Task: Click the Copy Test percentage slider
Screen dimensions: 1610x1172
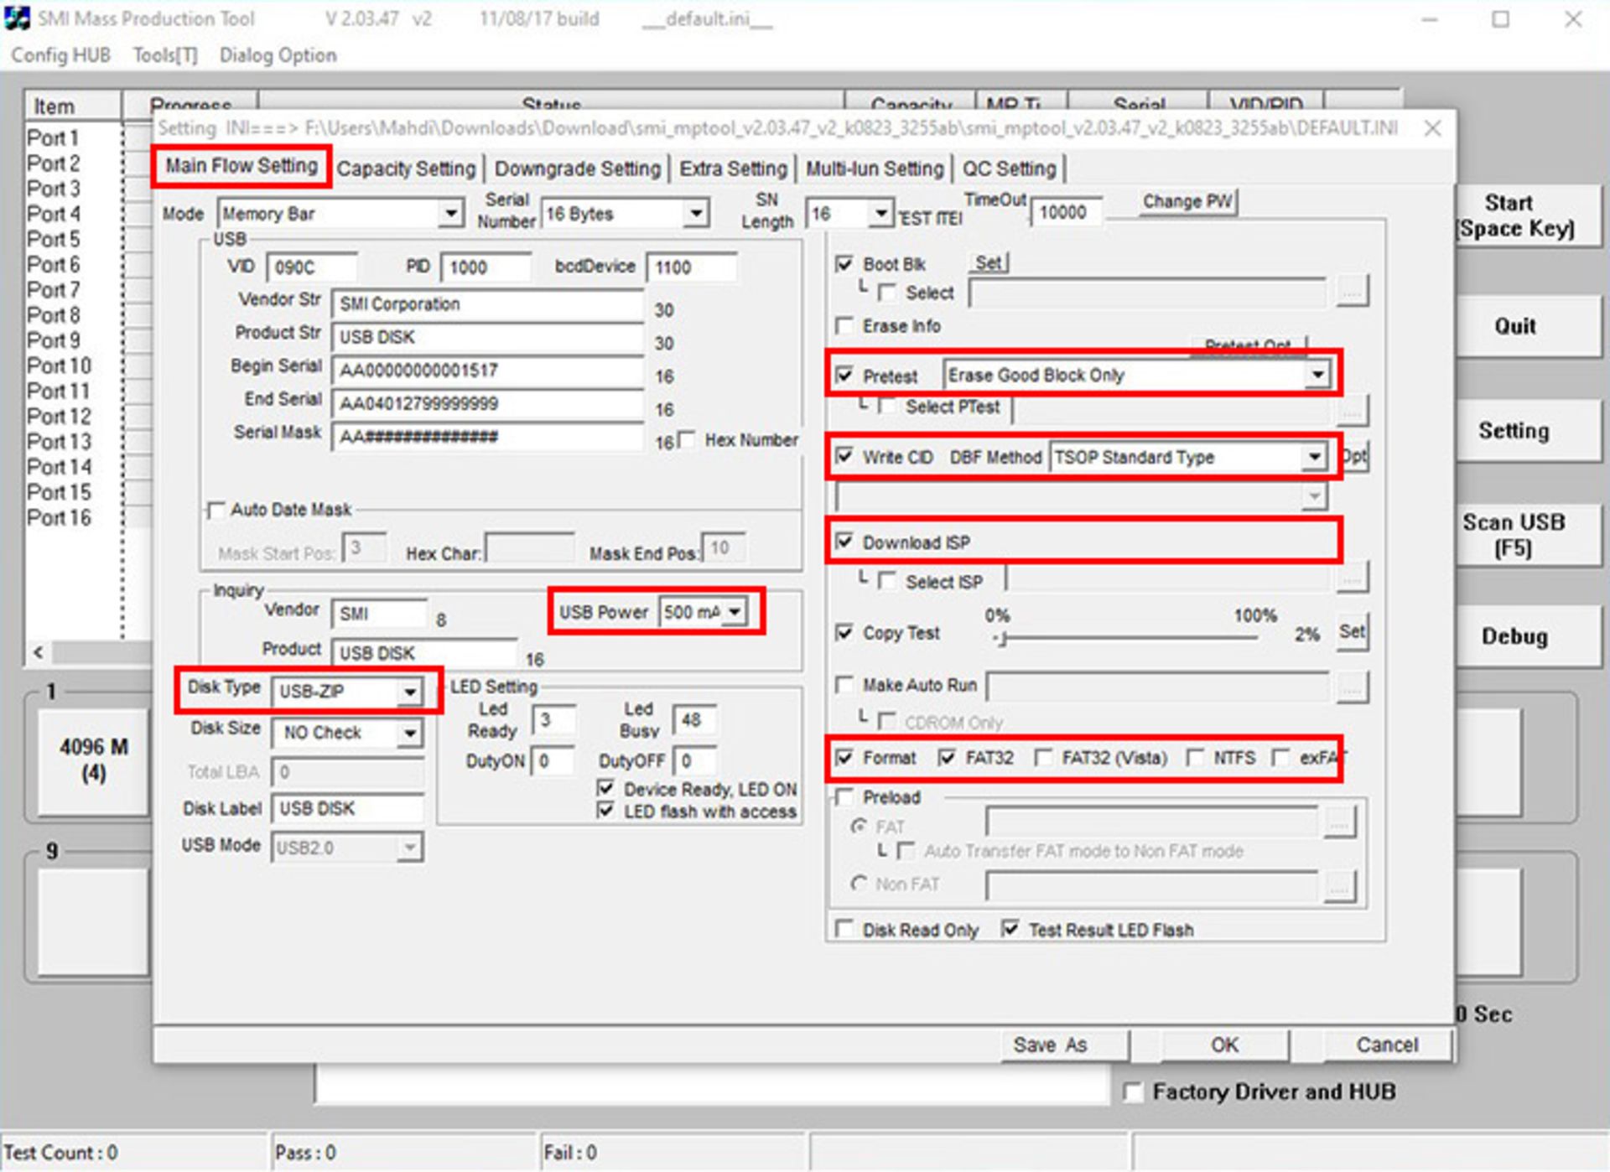Action: (x=1003, y=639)
